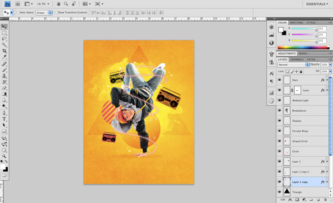Select the Path Selection tool

[x=4, y=125]
